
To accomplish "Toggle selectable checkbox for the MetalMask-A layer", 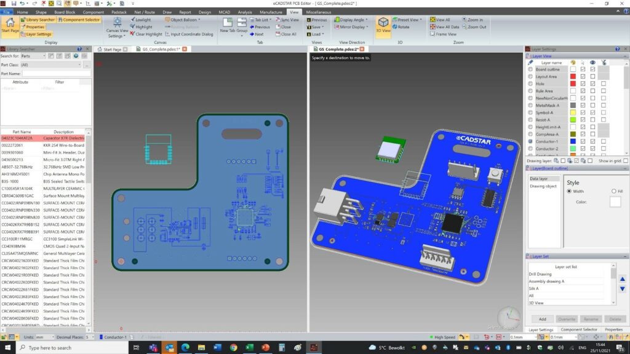I will coord(583,105).
